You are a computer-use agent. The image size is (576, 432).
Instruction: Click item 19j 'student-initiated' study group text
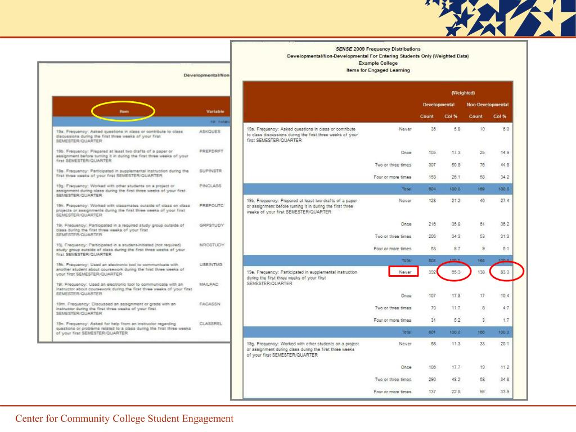120,249
